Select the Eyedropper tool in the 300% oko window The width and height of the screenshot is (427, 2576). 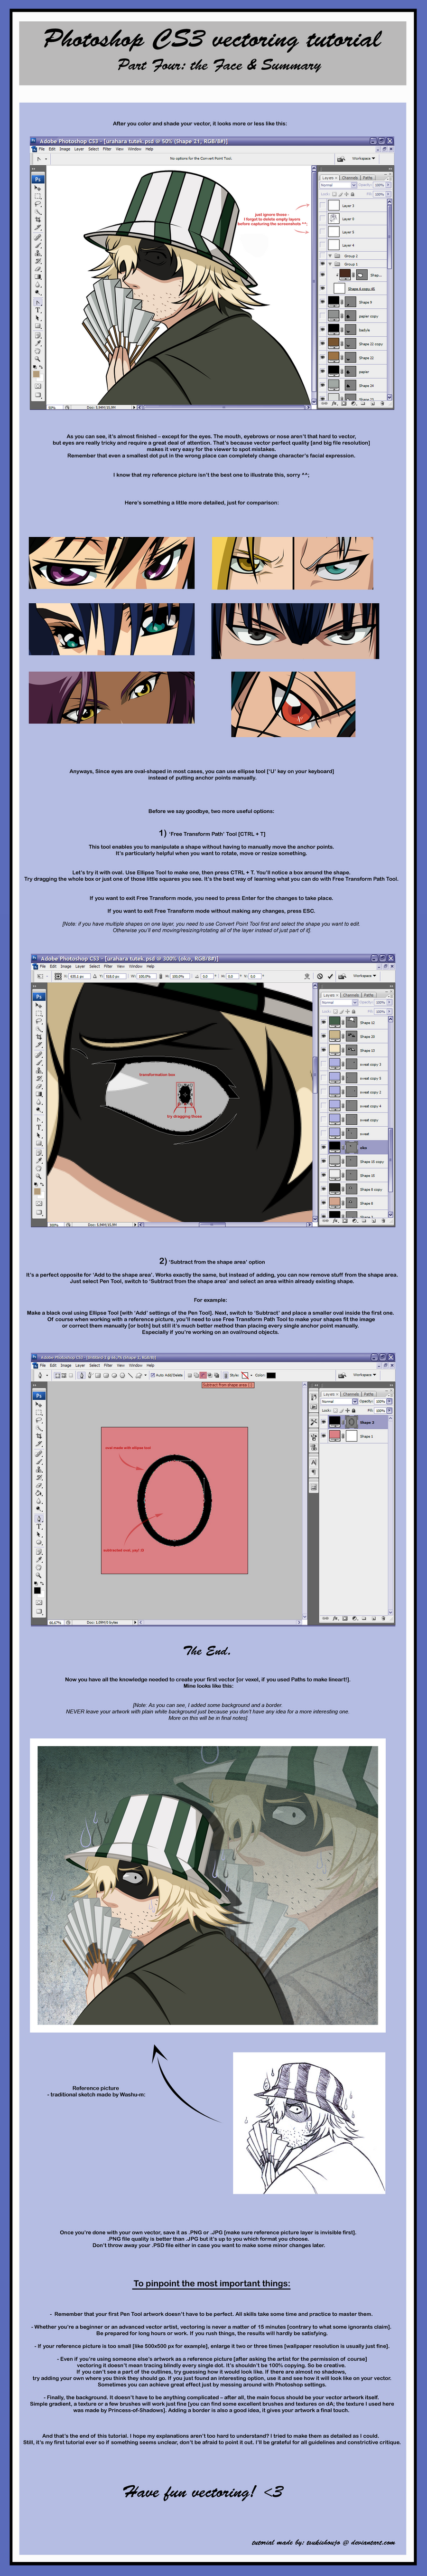39,1161
